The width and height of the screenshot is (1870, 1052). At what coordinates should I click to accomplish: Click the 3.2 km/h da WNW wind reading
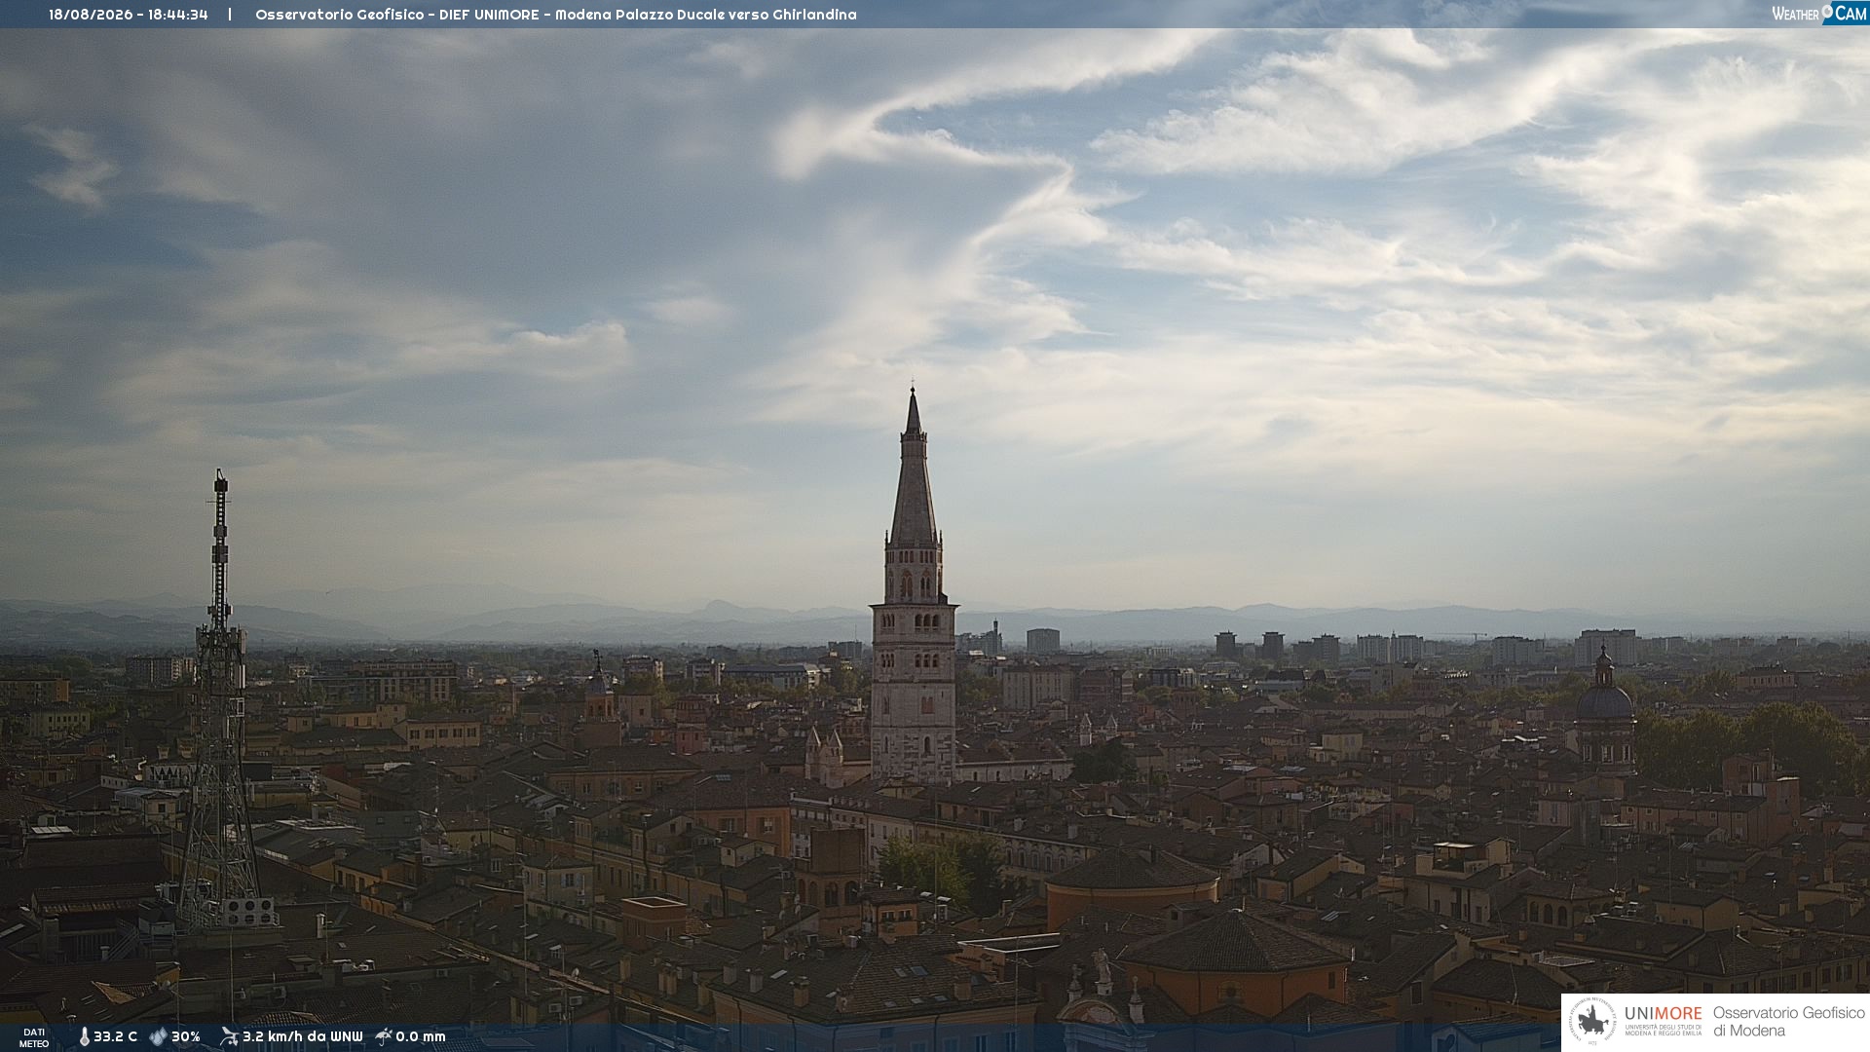tap(302, 1037)
